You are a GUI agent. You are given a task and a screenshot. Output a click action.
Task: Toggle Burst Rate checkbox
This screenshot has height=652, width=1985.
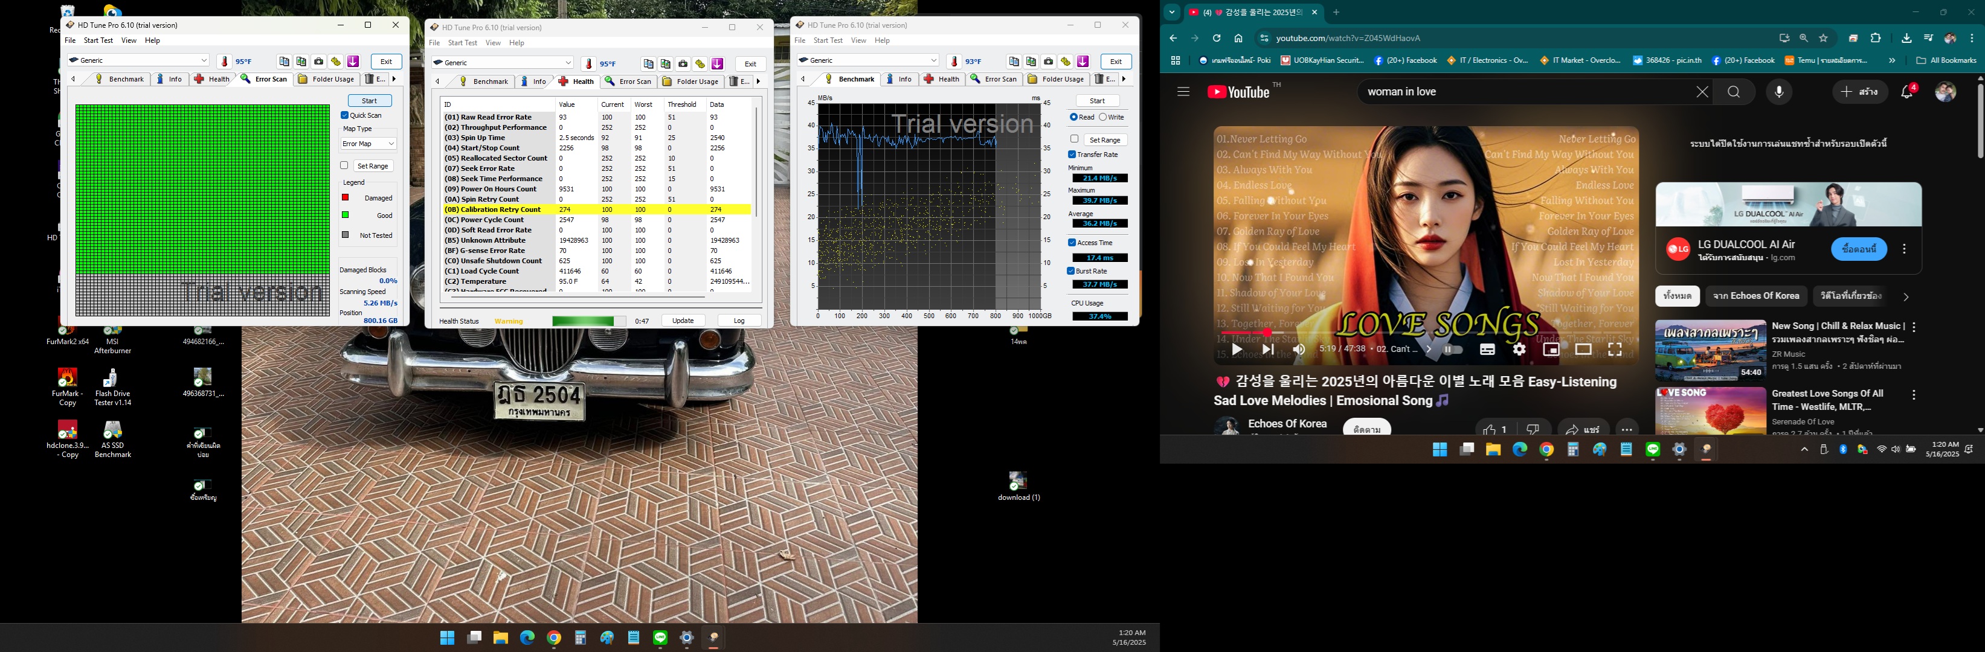[x=1071, y=271]
